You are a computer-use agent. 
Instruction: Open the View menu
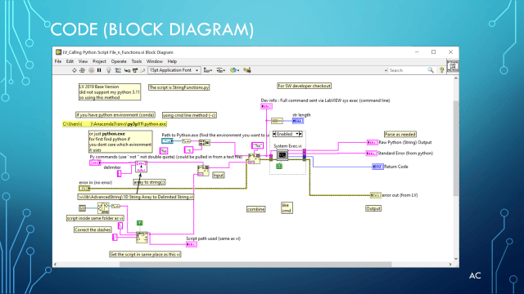(83, 61)
